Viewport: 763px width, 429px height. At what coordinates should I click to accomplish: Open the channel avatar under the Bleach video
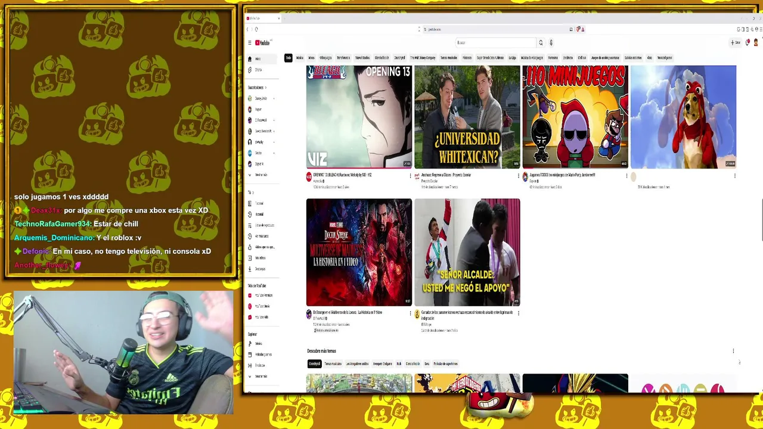(x=309, y=177)
